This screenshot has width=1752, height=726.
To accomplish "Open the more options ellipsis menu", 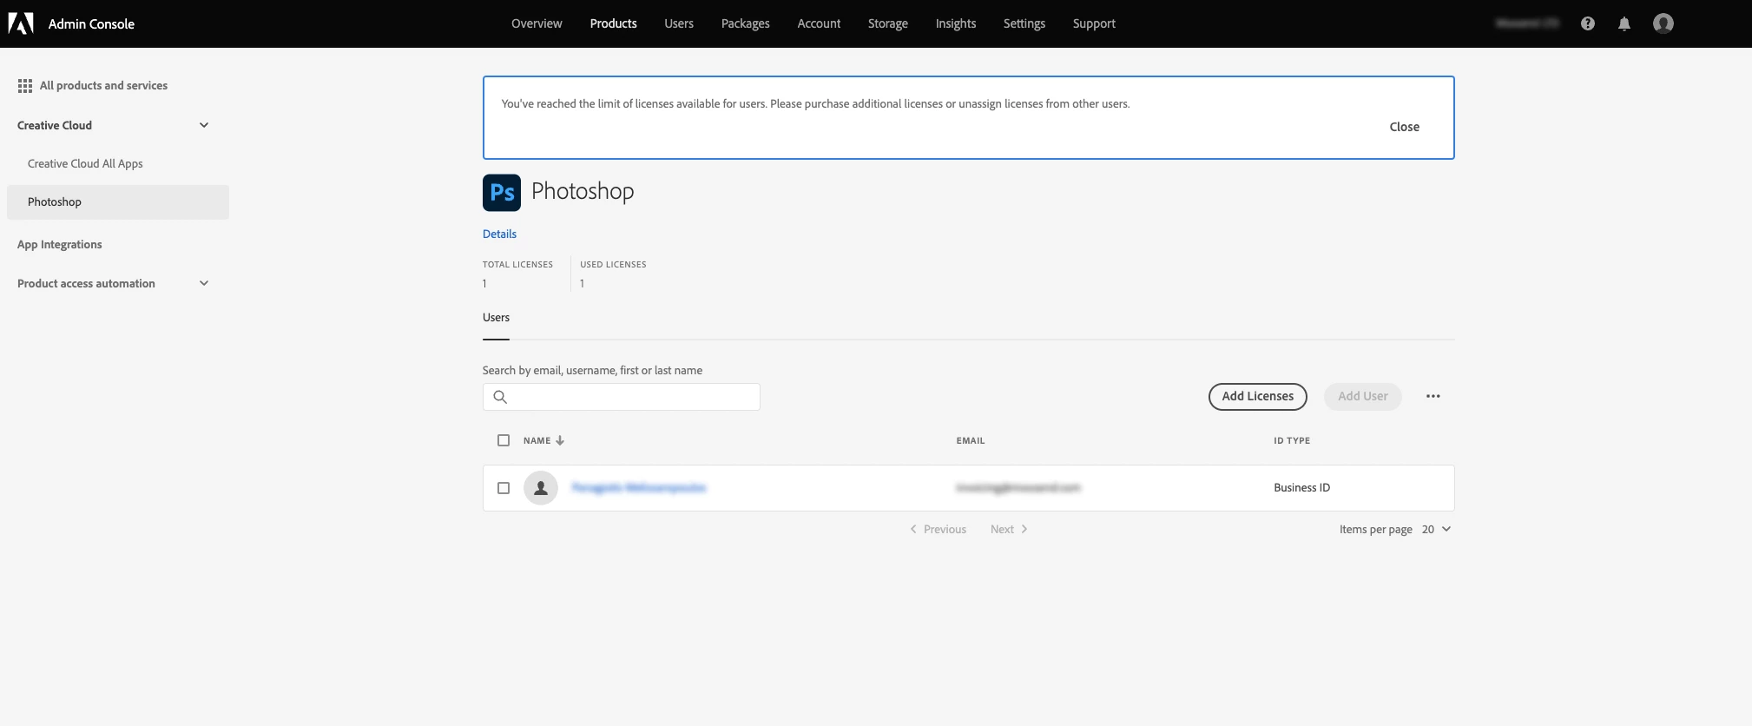I will (1433, 396).
